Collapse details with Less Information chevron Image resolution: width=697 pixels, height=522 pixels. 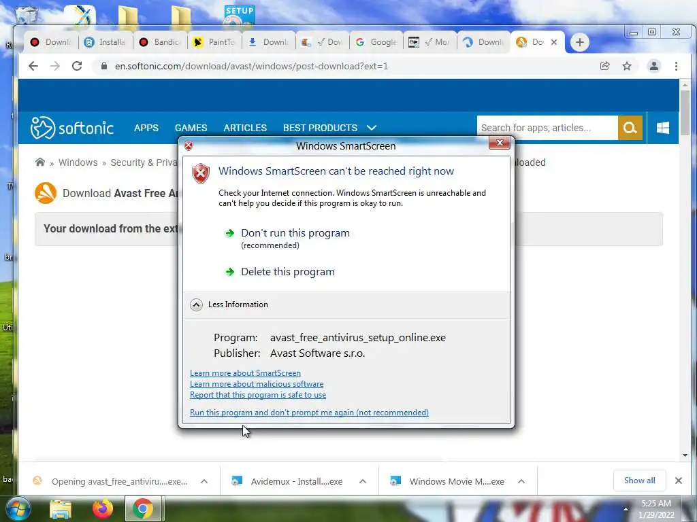point(196,304)
